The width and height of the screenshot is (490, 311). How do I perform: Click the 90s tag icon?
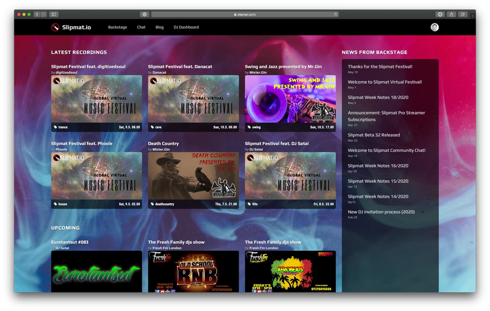point(249,204)
